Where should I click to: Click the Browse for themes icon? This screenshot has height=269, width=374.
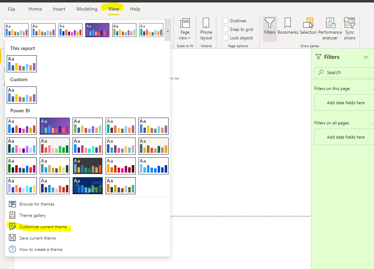[x=12, y=204]
